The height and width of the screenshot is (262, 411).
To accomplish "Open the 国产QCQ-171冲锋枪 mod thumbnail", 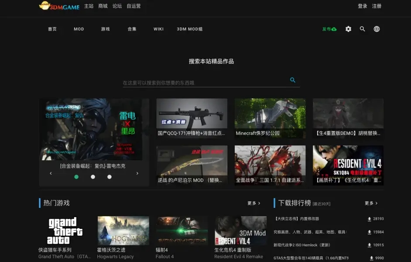I will (192, 118).
